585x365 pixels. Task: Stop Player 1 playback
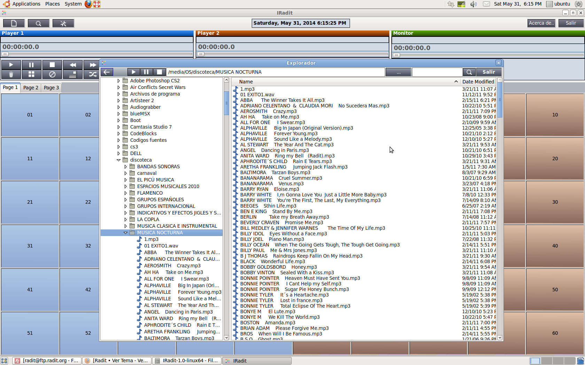(x=52, y=65)
